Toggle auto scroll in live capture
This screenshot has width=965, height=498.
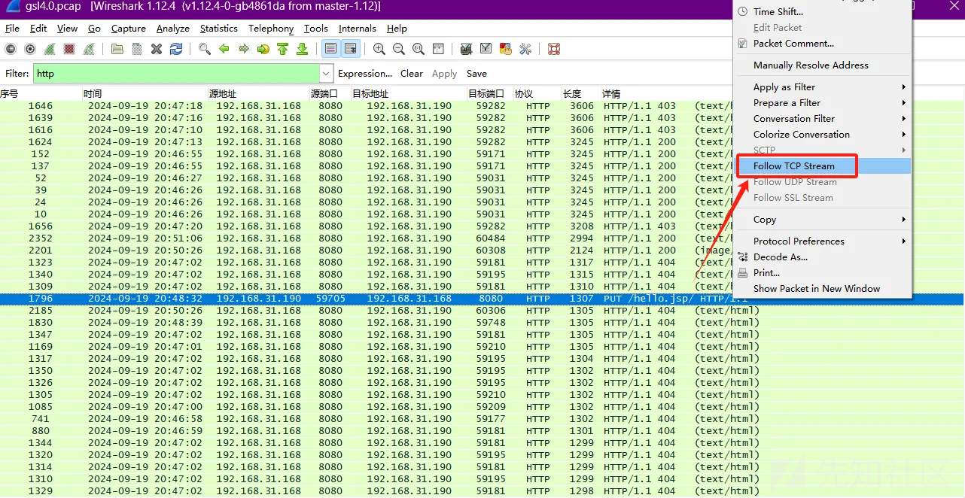coord(350,49)
